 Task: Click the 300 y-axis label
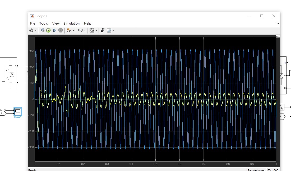click(32, 51)
